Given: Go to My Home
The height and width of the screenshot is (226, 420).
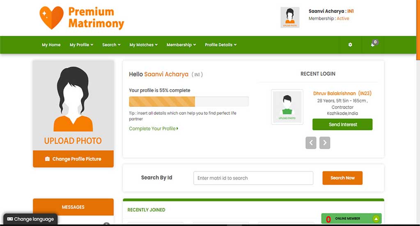Looking at the screenshot, I should point(51,45).
